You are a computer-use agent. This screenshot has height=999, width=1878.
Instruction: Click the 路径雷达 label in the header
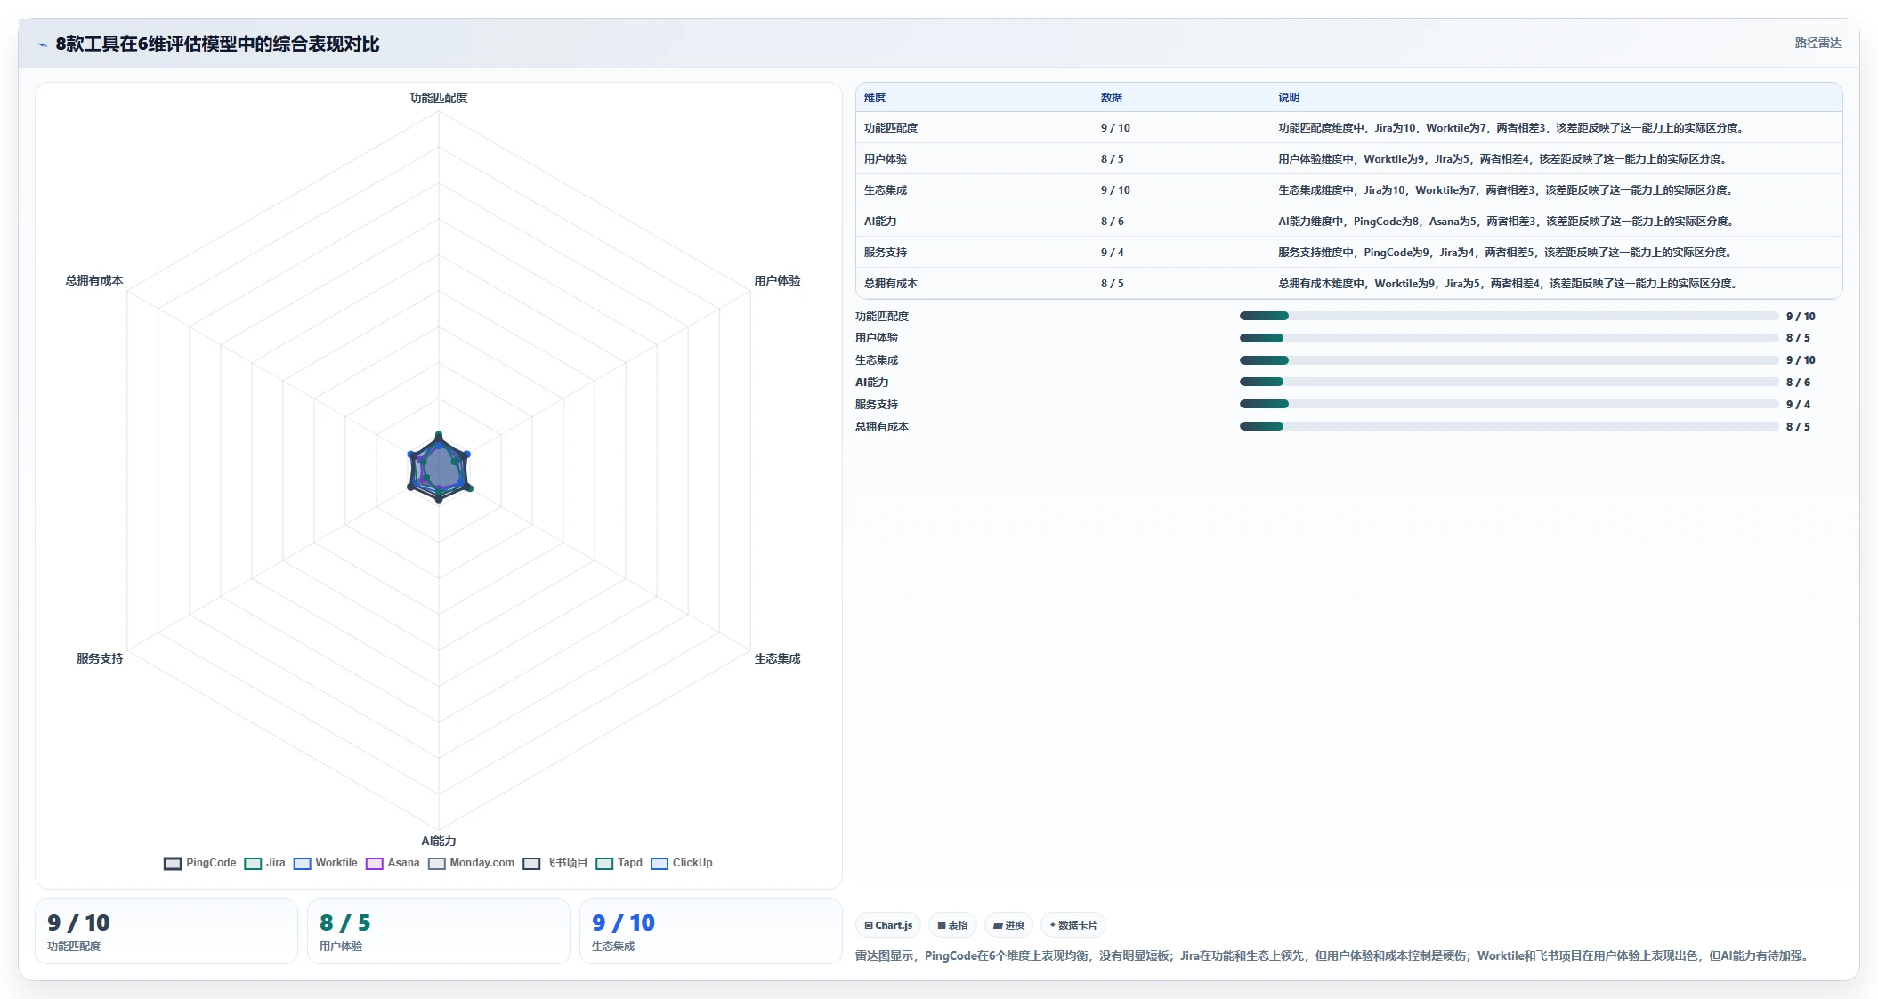(1817, 43)
